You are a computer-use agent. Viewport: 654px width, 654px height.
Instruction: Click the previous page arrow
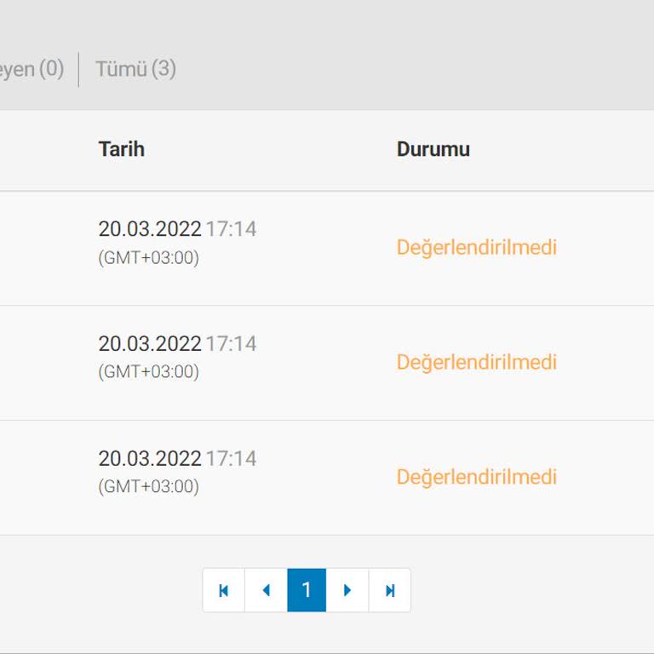pyautogui.click(x=266, y=590)
